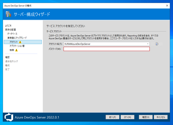This screenshot has height=125, width=173.
Task: Click the server wizard icon in header
Action: pos(8,14)
